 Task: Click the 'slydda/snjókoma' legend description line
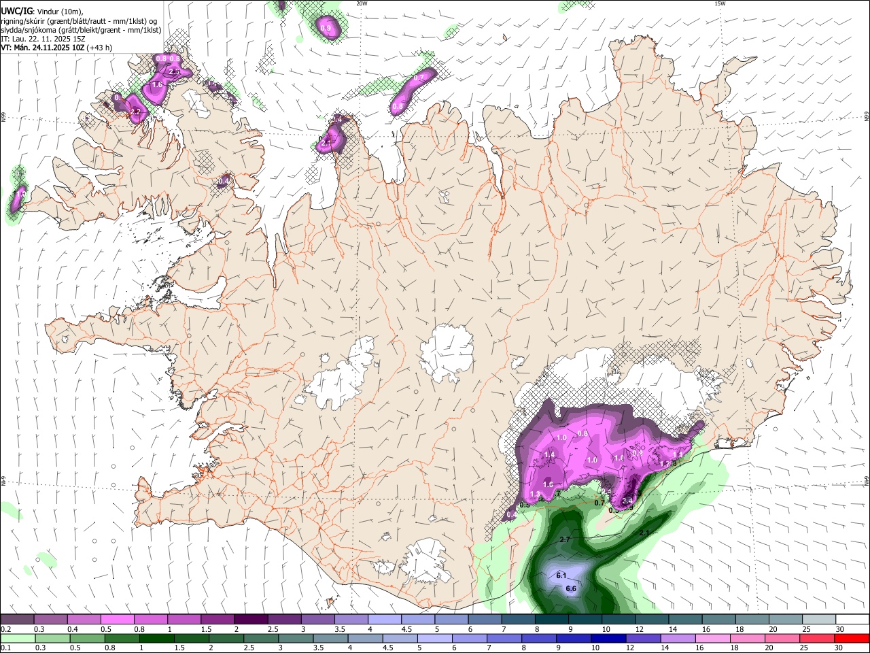(x=81, y=30)
